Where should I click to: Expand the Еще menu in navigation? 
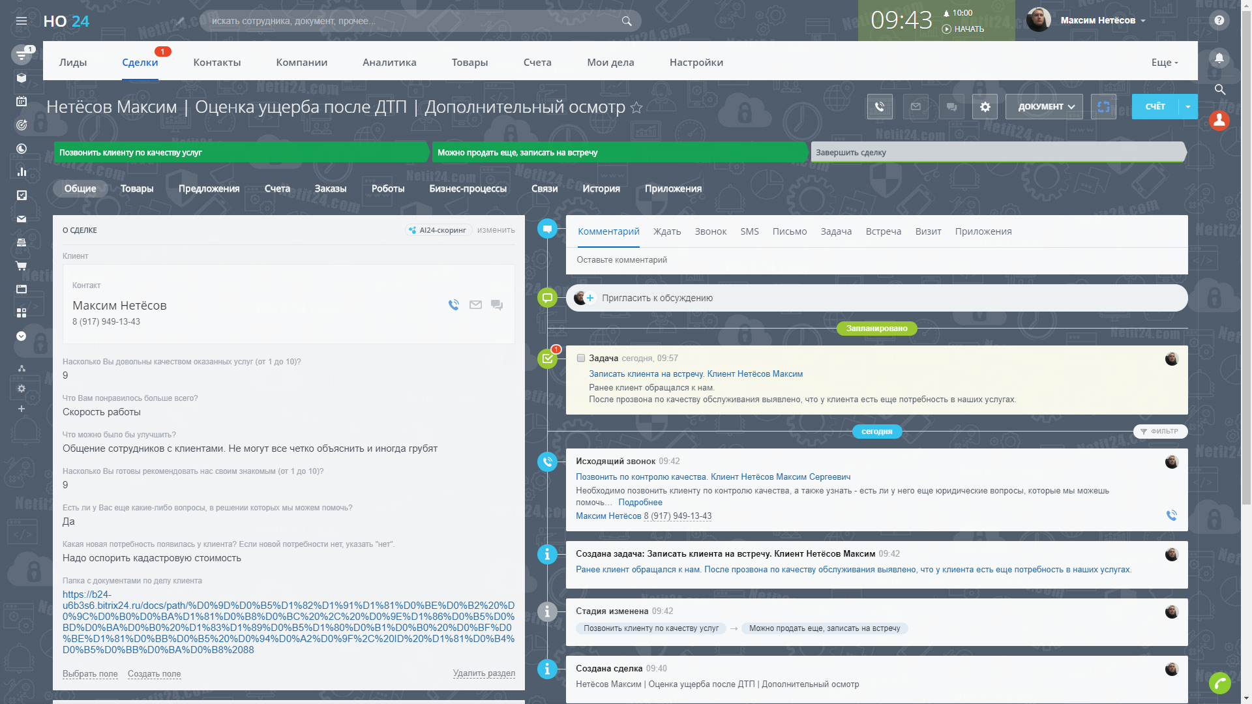click(x=1165, y=63)
